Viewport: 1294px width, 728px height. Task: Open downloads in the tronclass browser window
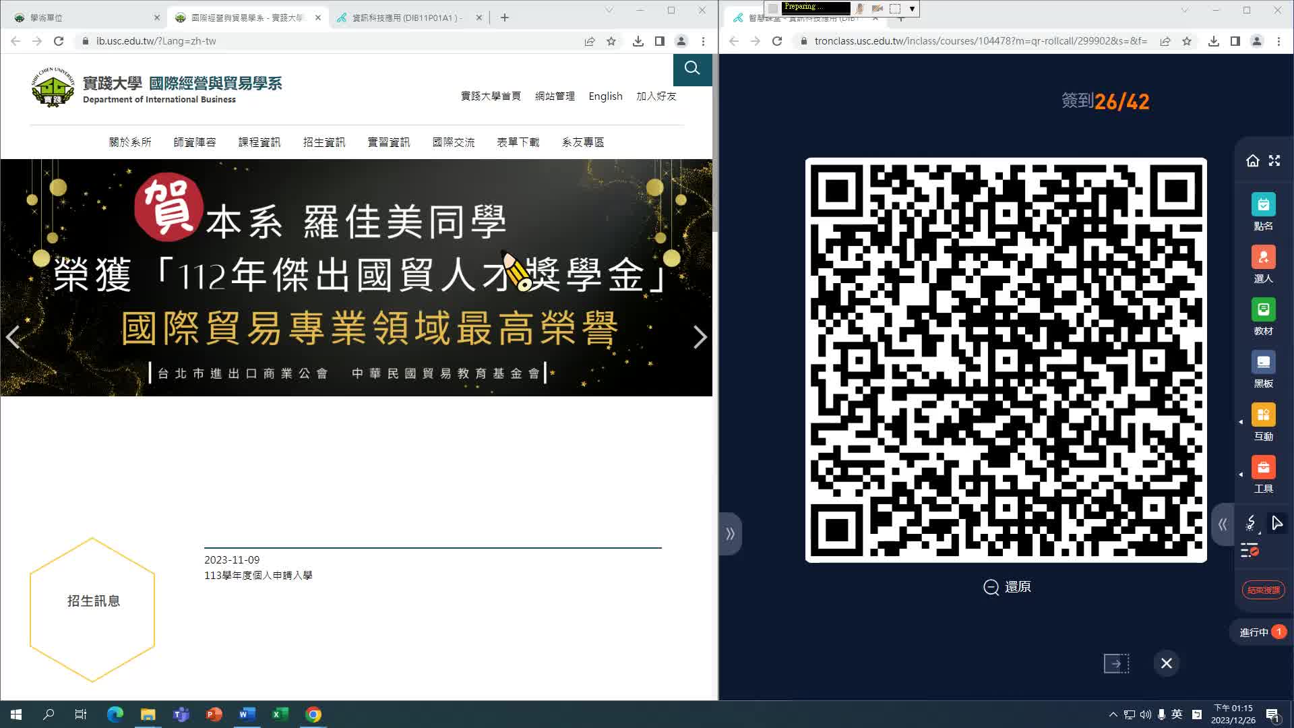point(1213,41)
